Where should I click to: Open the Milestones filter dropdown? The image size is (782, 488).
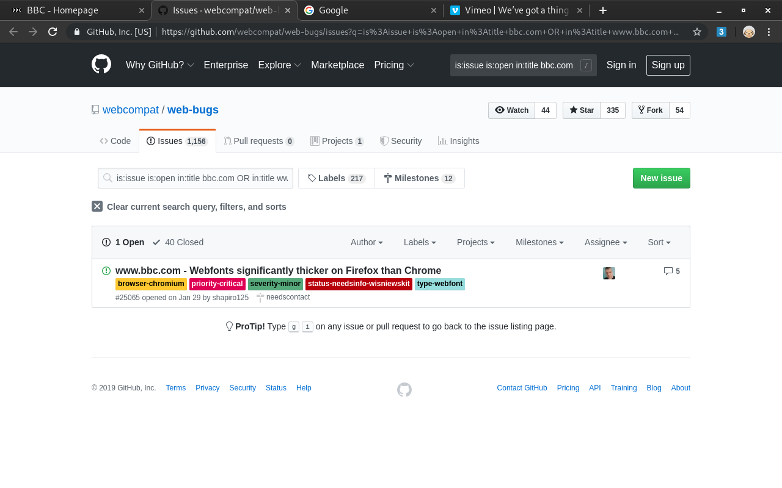[539, 242]
